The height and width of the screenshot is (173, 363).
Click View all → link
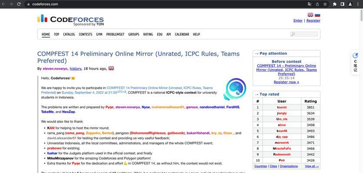click(x=312, y=166)
